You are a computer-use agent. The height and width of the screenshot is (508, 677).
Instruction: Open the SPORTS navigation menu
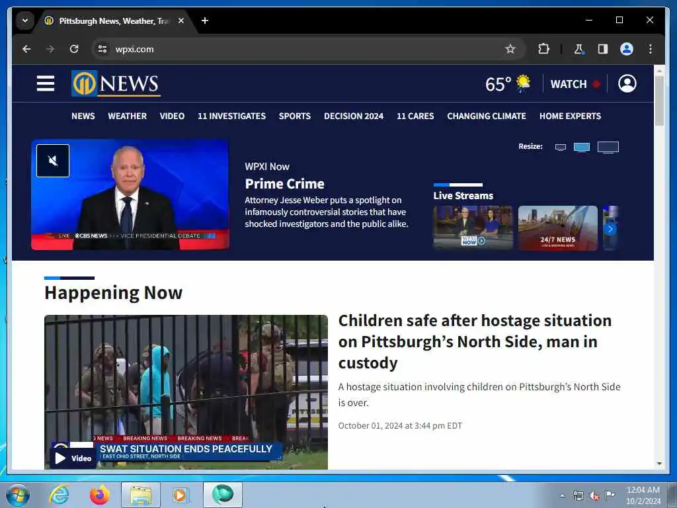coord(294,116)
